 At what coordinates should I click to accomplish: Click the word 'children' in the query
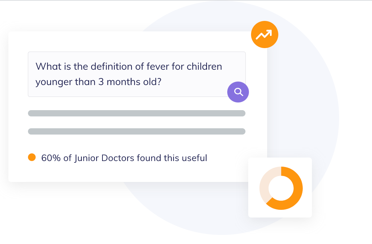click(204, 67)
